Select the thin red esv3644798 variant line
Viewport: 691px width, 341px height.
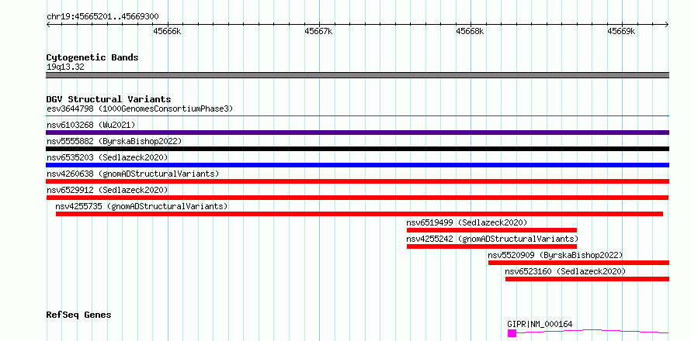pyautogui.click(x=357, y=116)
